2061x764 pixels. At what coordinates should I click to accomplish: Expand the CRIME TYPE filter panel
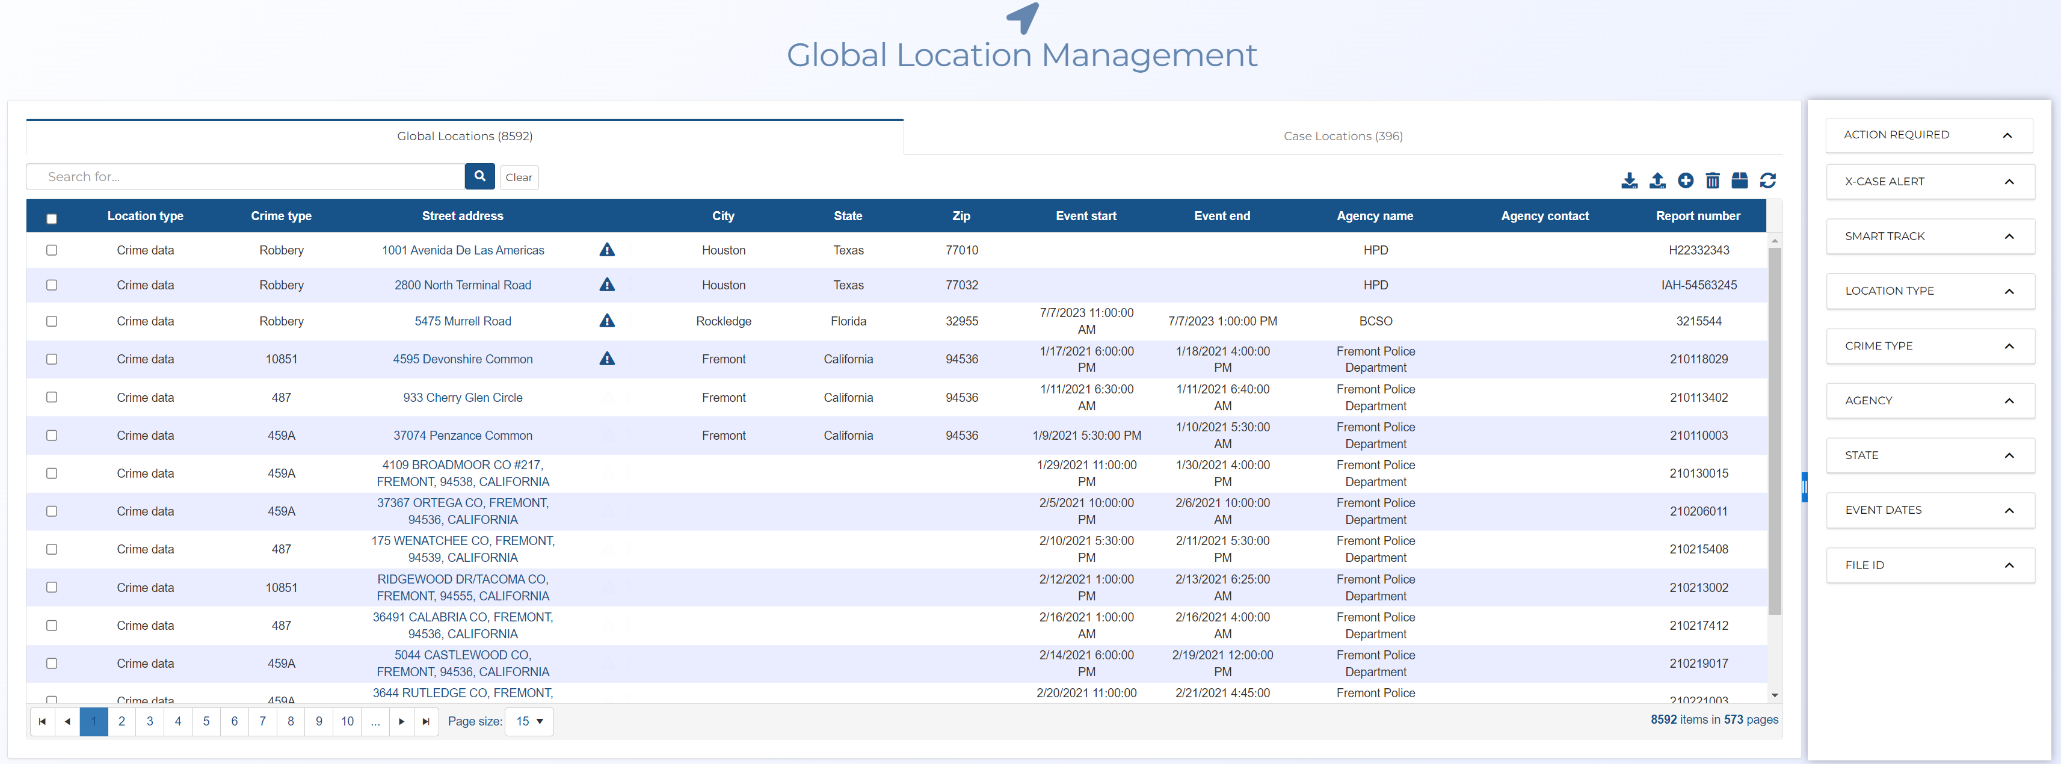click(x=1929, y=345)
